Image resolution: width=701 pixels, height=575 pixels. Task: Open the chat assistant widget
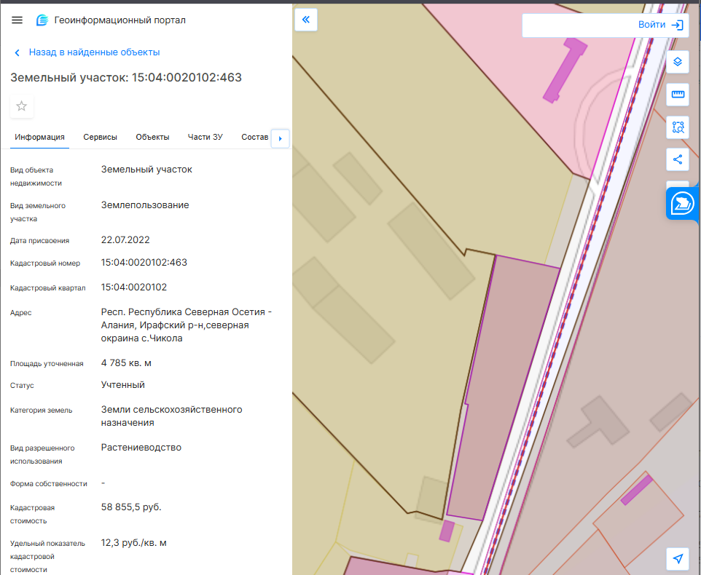[x=683, y=204]
